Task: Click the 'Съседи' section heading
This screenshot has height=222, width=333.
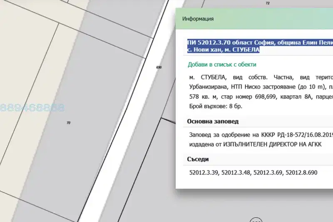Action: point(198,159)
